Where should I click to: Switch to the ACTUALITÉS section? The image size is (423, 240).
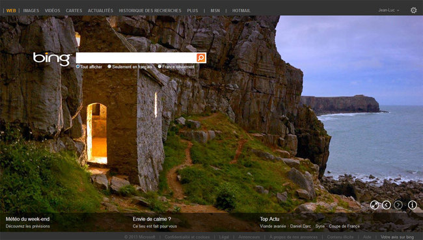[100, 10]
